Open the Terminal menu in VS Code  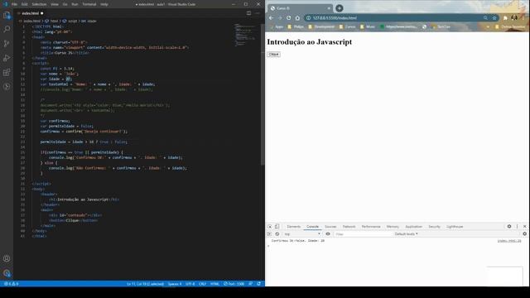89,4
